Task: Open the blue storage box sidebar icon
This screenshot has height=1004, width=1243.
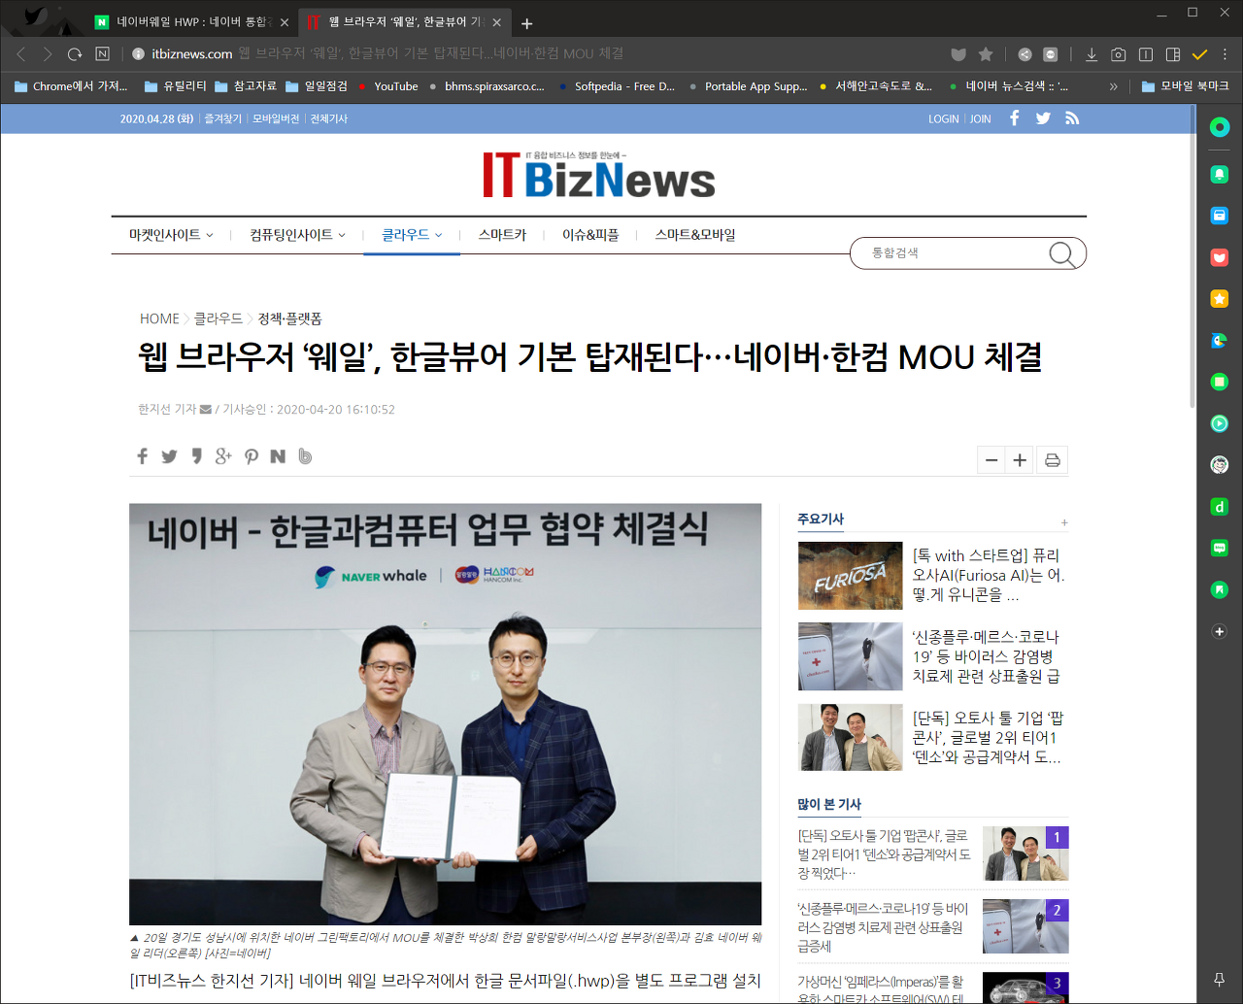Action: pyautogui.click(x=1220, y=216)
